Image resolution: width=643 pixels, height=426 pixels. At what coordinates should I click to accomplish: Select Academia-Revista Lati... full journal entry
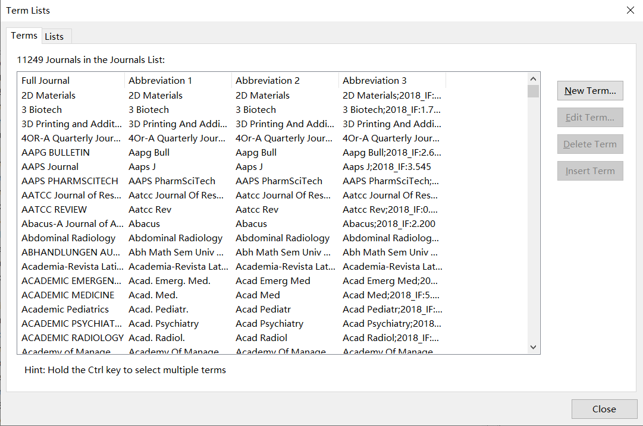pyautogui.click(x=72, y=267)
